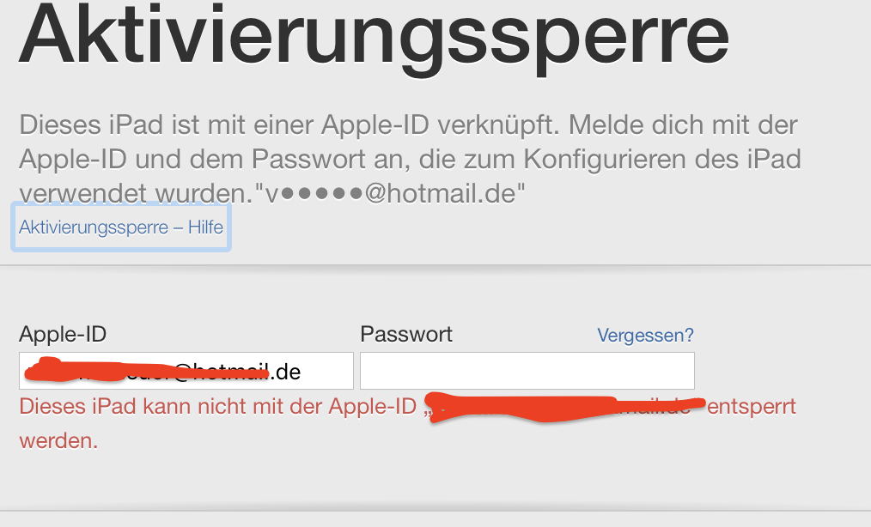
Task: Focus the Apple-ID email input field
Action: click(x=186, y=371)
